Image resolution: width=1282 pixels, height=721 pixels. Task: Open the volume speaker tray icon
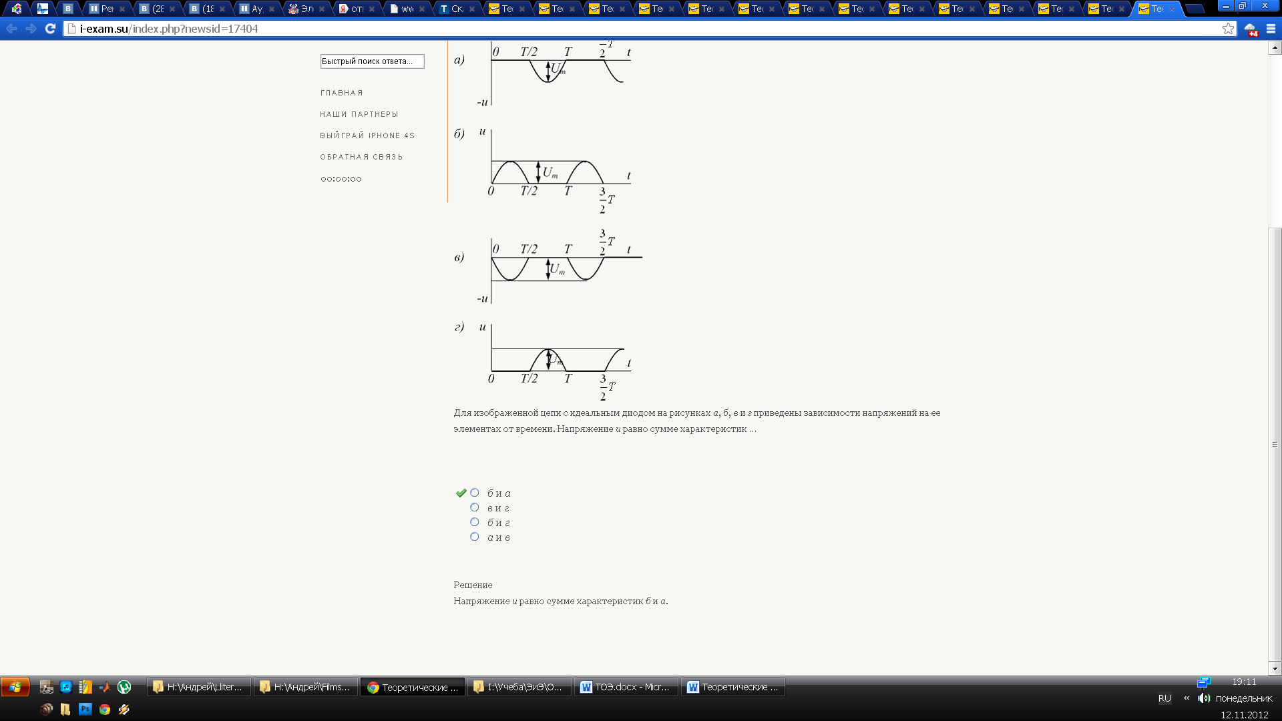1204,698
